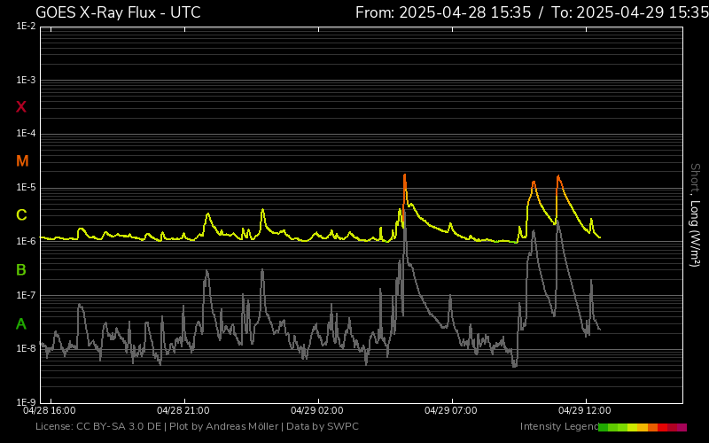Pick the magenta intensity legend swatch
Viewport: 709px width, 443px height.
(682, 427)
